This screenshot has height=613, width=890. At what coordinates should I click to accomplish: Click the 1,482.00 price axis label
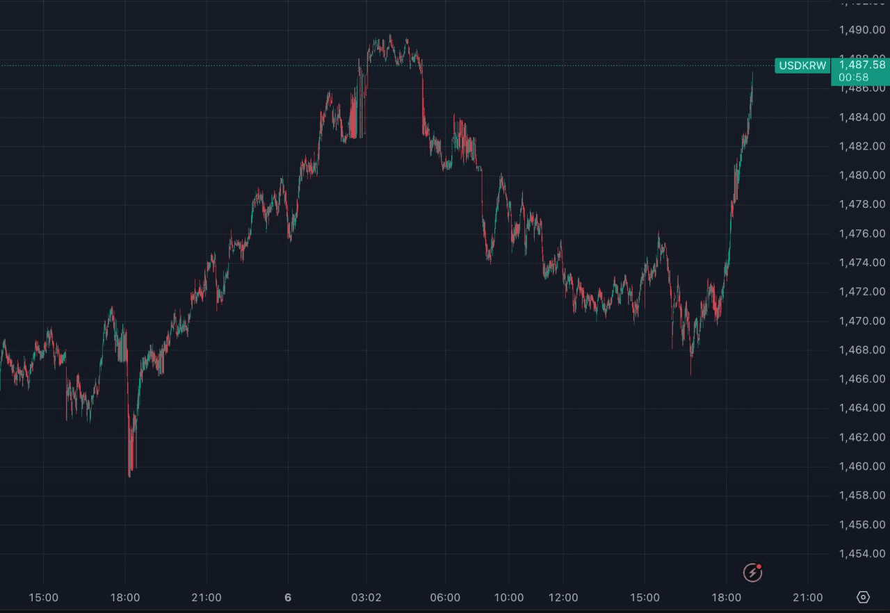[862, 146]
